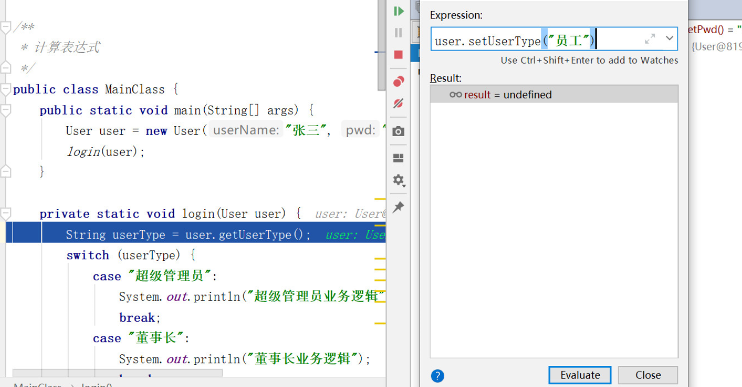Click the 'Use Ctrl+Shift+Enter to add to Watches' hint
Viewport: 742px width, 387px height.
(589, 60)
